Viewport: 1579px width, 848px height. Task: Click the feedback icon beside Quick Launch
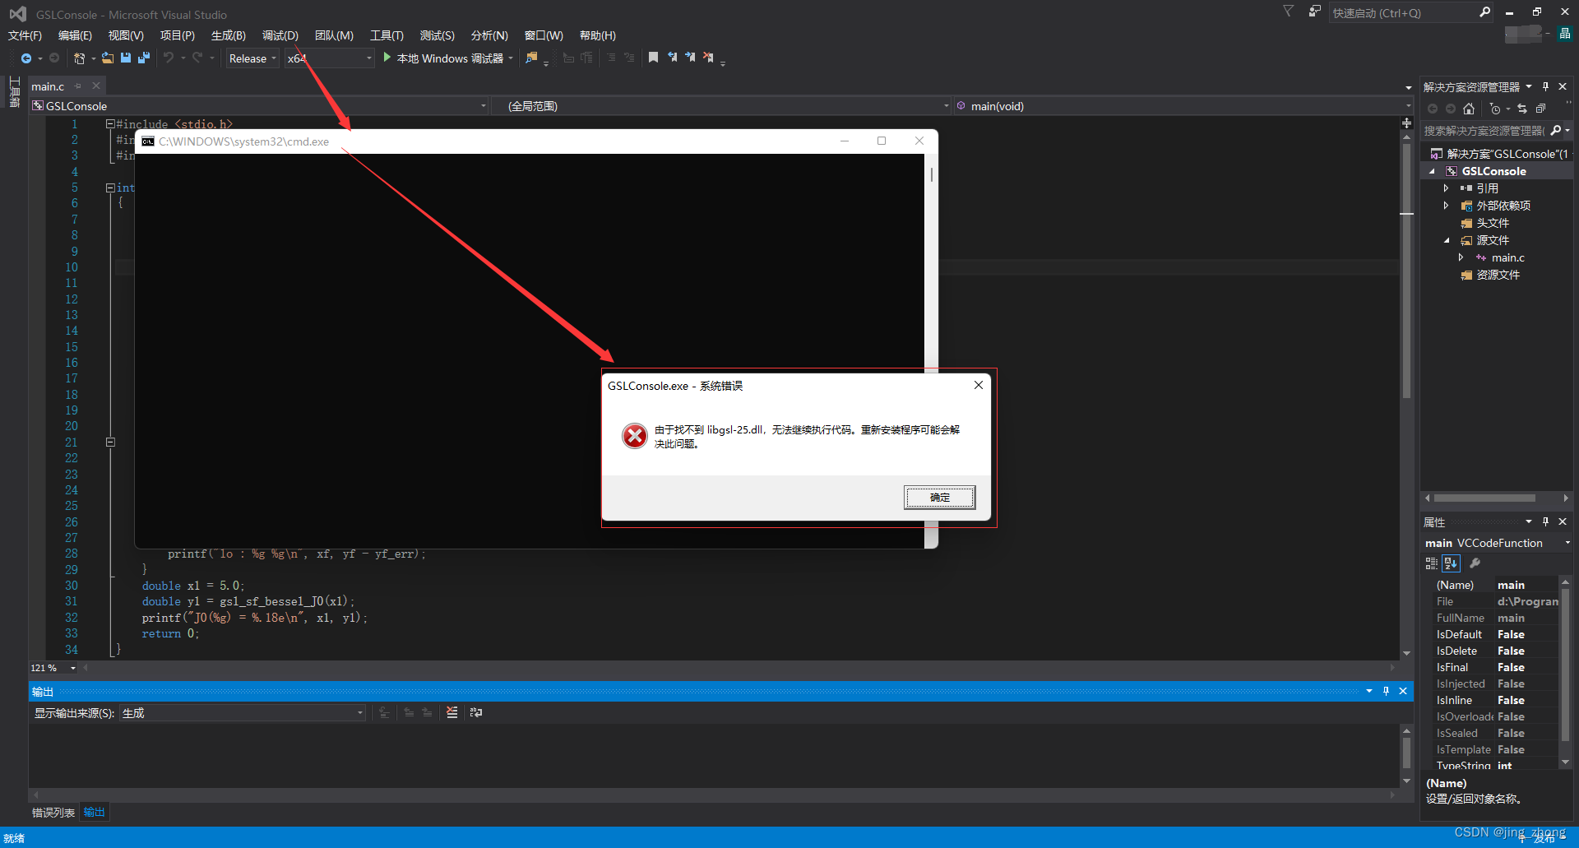pyautogui.click(x=1315, y=12)
